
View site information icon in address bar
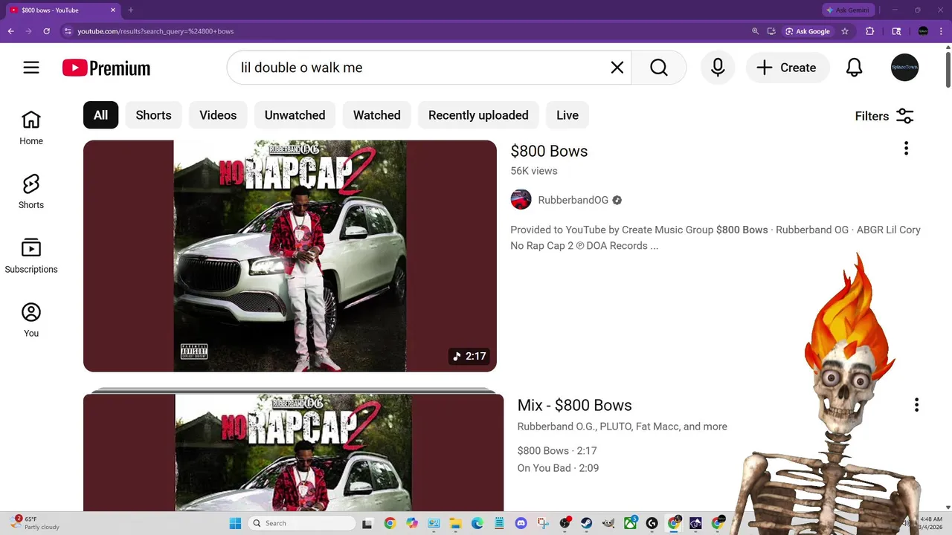pos(68,31)
